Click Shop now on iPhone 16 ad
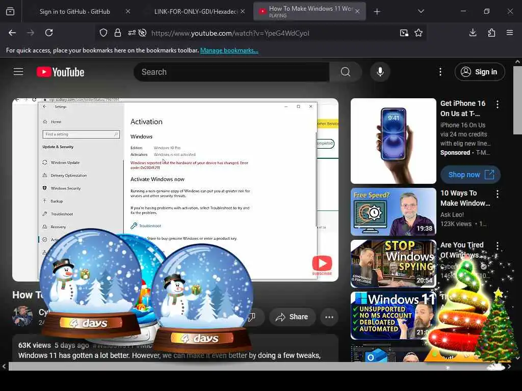 coord(471,175)
